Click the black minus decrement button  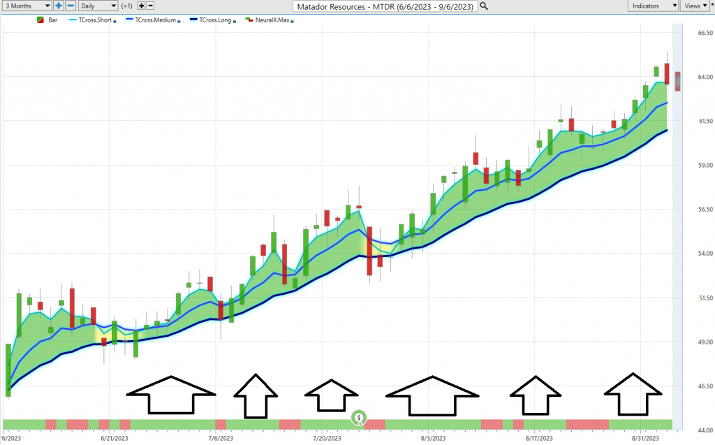coord(151,6)
